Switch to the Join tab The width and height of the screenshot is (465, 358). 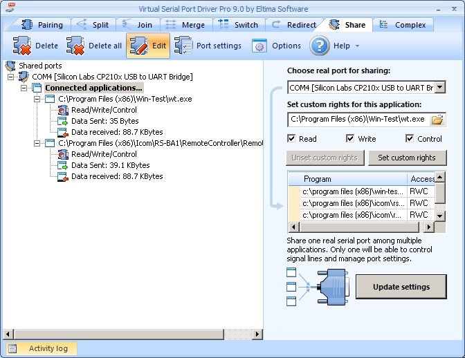[x=138, y=25]
